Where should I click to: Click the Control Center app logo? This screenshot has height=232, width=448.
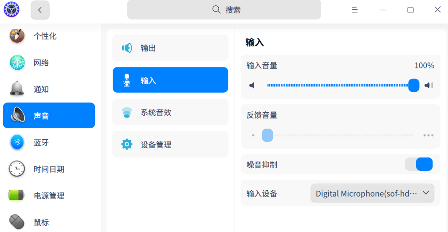pyautogui.click(x=12, y=9)
